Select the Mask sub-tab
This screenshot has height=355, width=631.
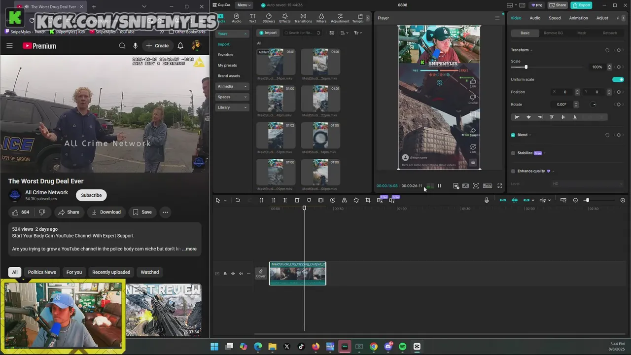[x=582, y=33]
